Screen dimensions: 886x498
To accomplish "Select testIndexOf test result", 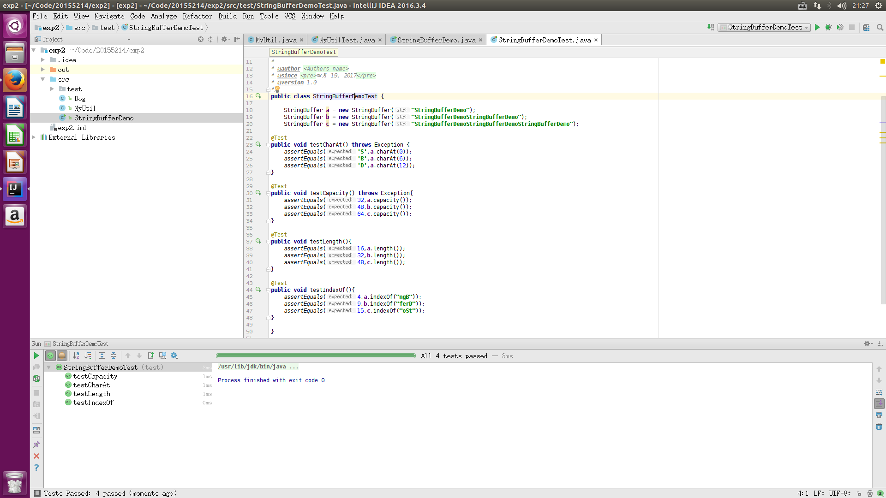I will tap(93, 403).
